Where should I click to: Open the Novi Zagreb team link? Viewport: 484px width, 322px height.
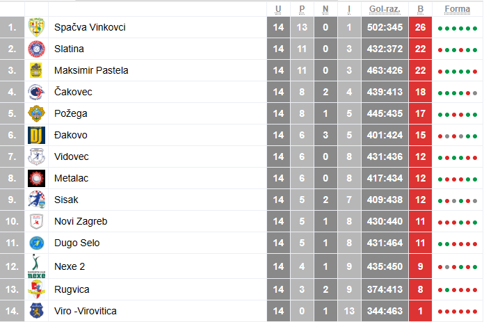tap(80, 221)
